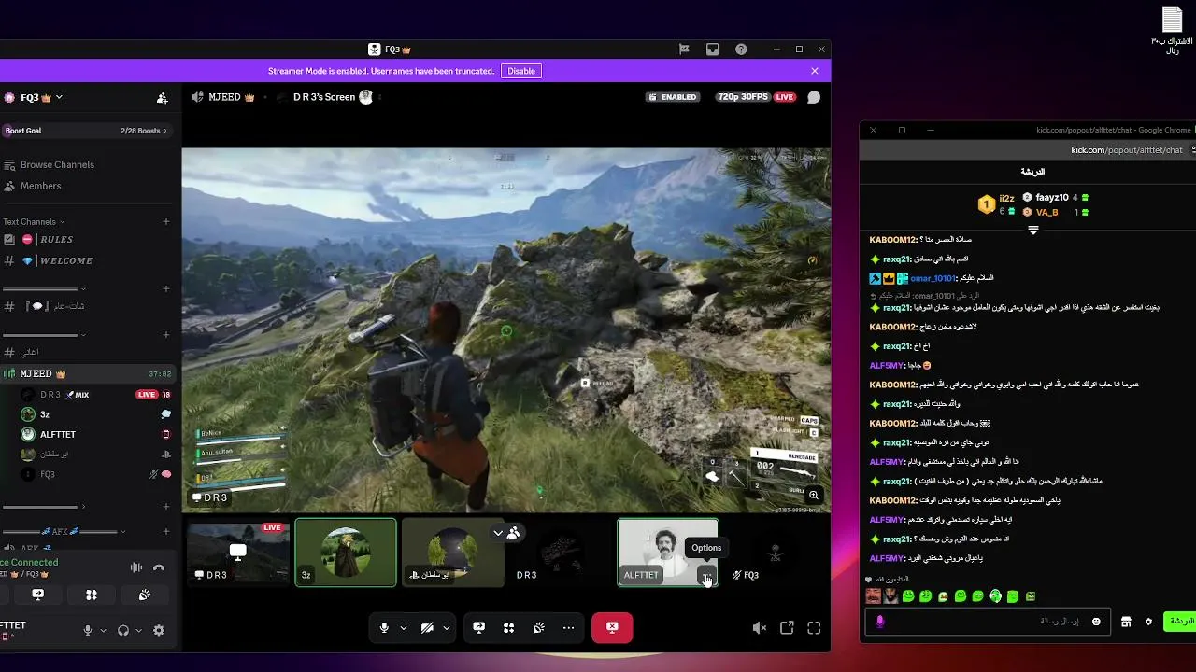1196x672 pixels.
Task: Open the emoji picker in Kick chat
Action: pos(1096,622)
